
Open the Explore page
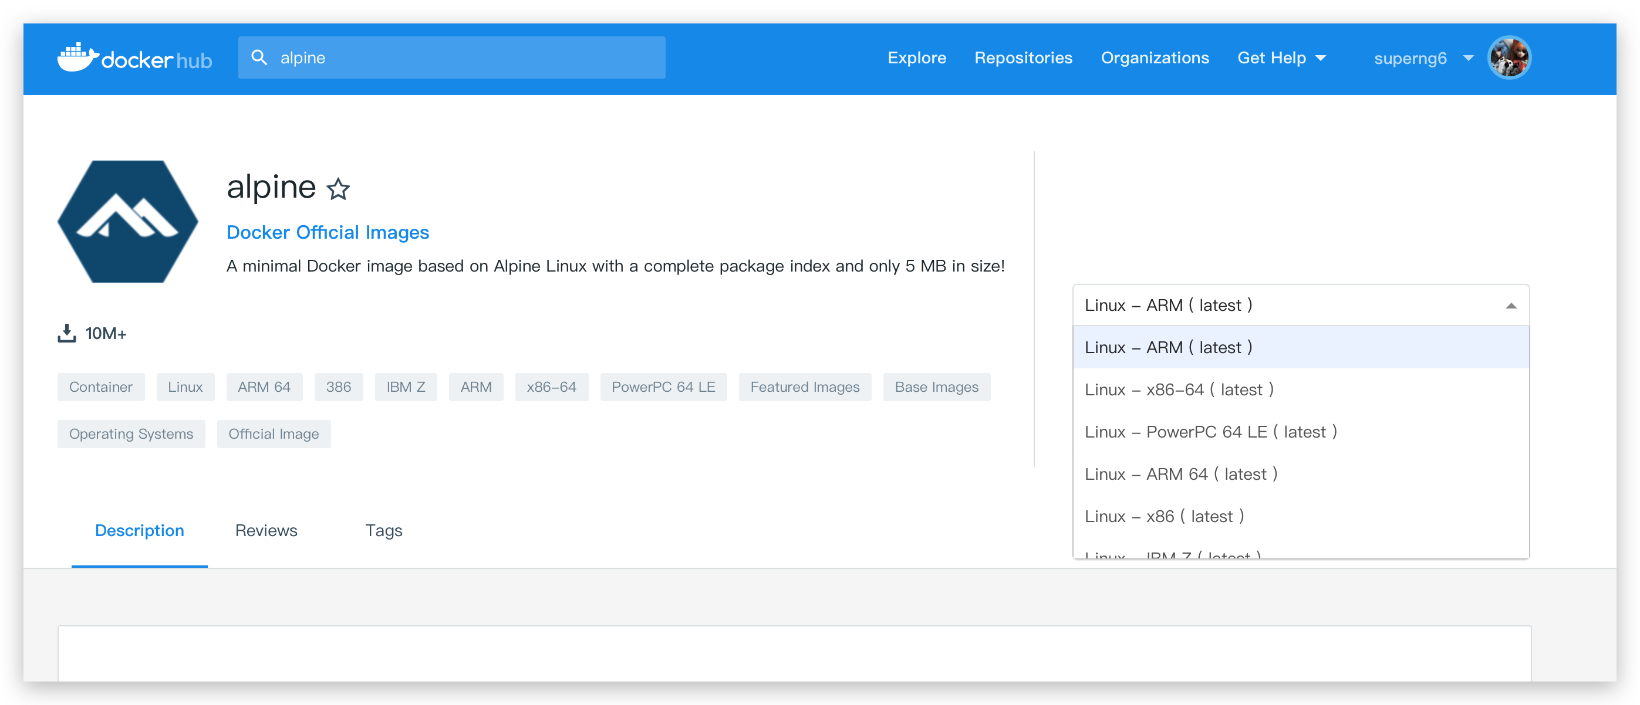coord(917,58)
